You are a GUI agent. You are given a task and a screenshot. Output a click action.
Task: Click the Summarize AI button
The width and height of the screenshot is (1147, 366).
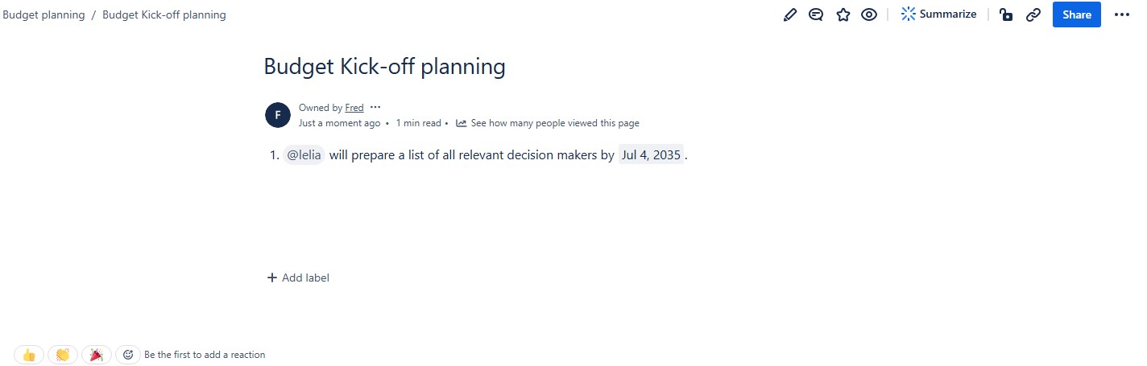tap(938, 14)
